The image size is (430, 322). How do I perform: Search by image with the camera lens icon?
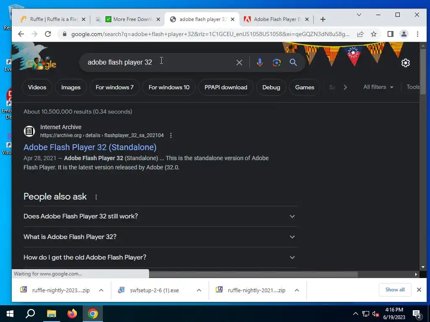276,62
